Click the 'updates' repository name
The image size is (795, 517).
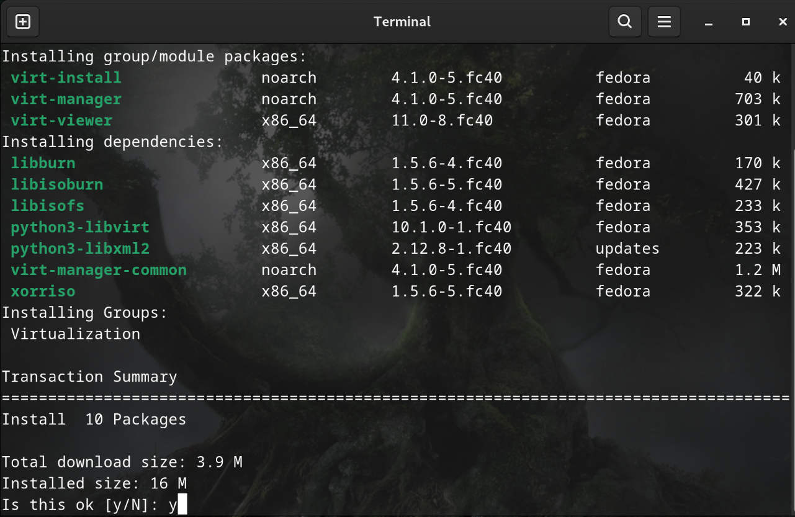coord(627,248)
